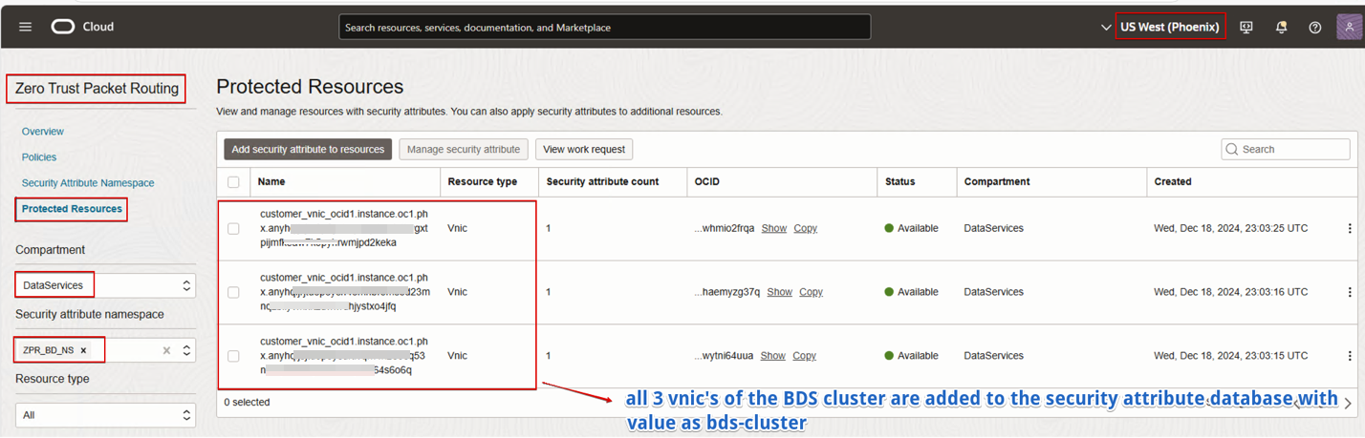Open the Cloud Shell developer tools icon
Screen dimensions: 1365x438
(x=1246, y=28)
